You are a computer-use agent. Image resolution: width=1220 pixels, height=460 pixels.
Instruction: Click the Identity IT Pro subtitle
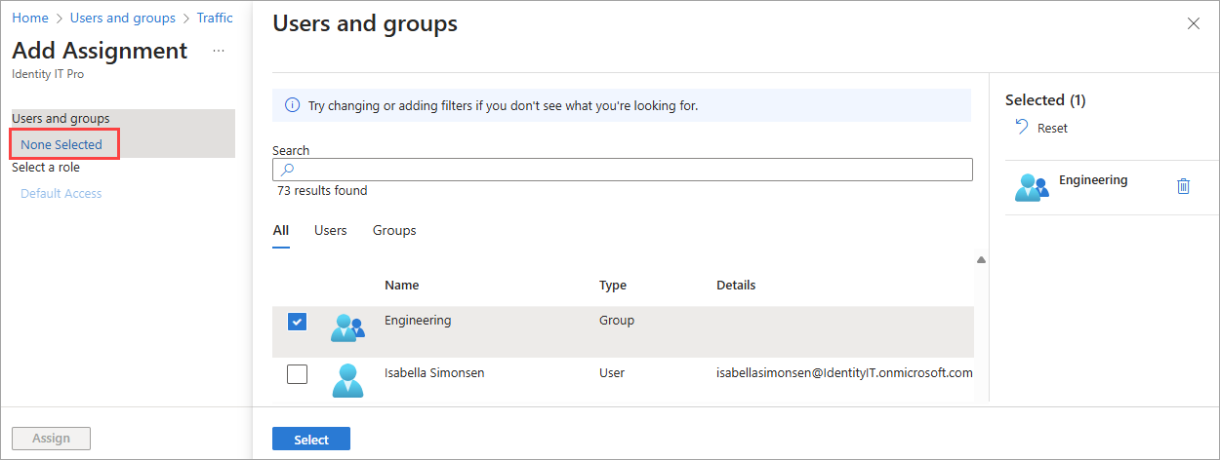click(48, 74)
